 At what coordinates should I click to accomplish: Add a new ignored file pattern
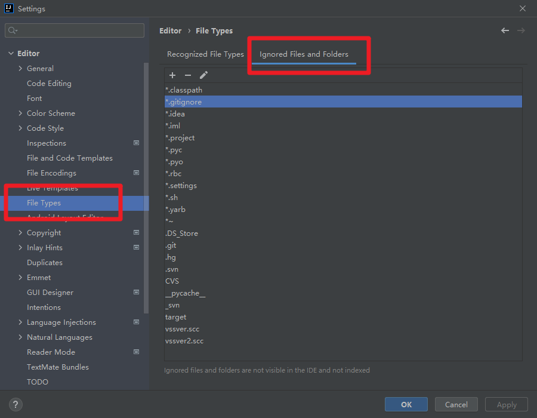click(172, 75)
